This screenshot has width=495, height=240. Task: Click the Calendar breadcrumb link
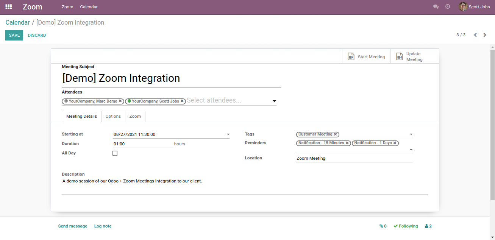tap(17, 22)
